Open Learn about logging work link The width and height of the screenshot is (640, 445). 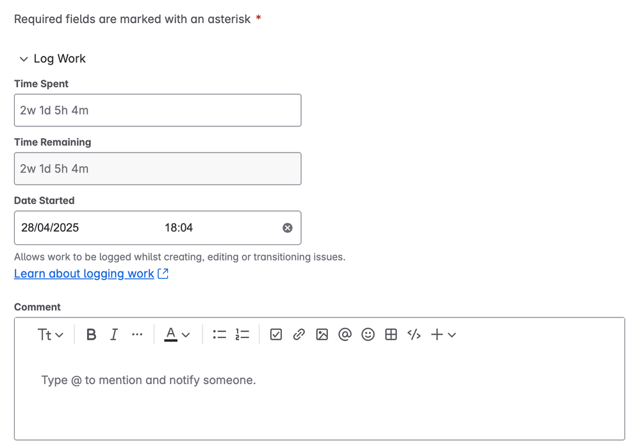(84, 273)
